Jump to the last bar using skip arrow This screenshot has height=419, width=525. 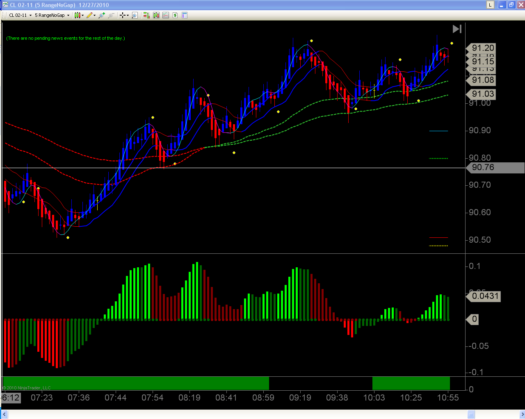pos(457,29)
